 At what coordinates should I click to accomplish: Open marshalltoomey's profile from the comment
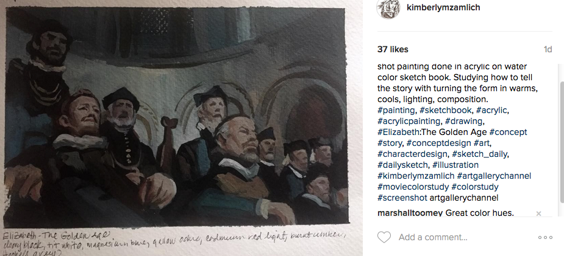pos(410,213)
